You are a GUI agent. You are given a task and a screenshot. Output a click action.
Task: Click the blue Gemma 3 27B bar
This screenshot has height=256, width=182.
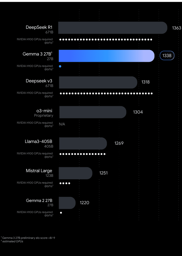click(x=107, y=56)
